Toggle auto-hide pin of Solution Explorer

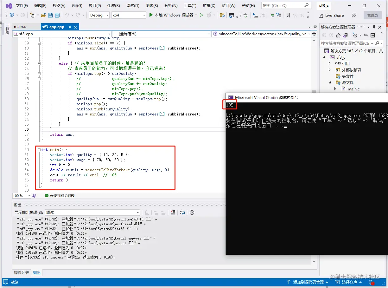[x=374, y=27]
